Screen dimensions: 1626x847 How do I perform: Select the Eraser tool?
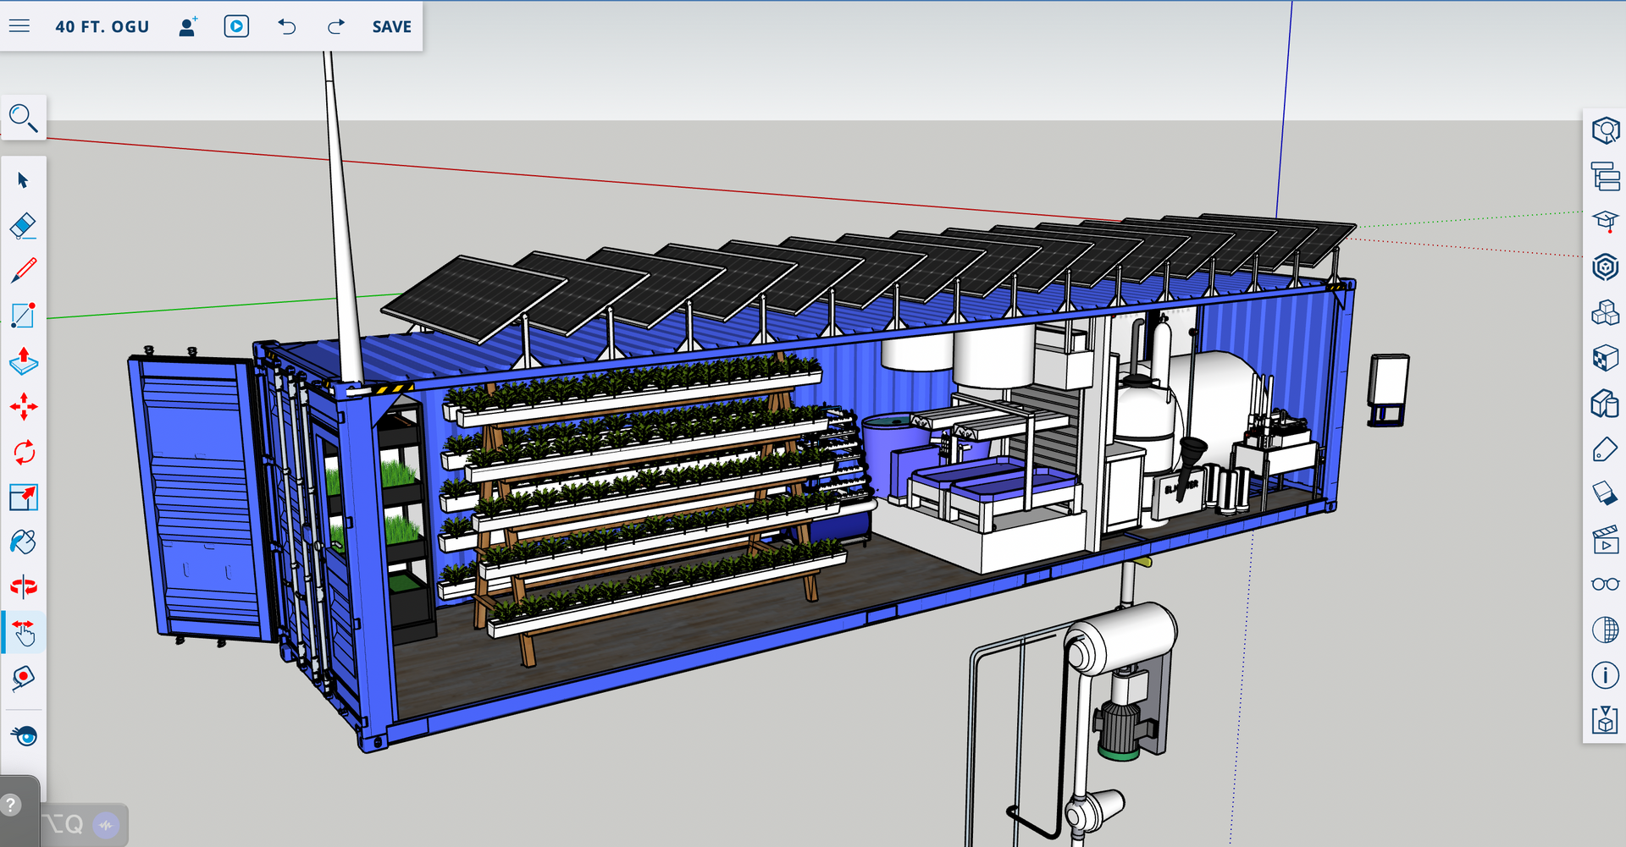[23, 225]
